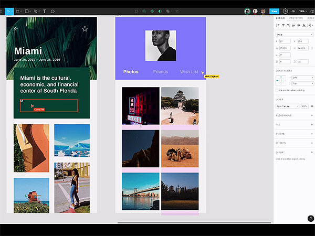
Task: Open horizontal constraint Left dropdown
Action: point(303,78)
